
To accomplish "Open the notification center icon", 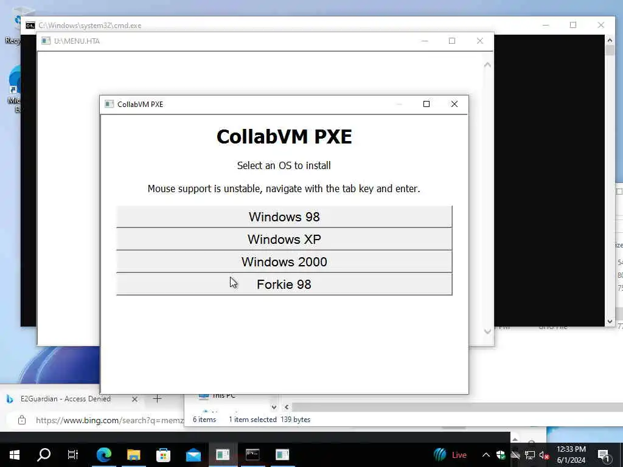I will pyautogui.click(x=604, y=455).
